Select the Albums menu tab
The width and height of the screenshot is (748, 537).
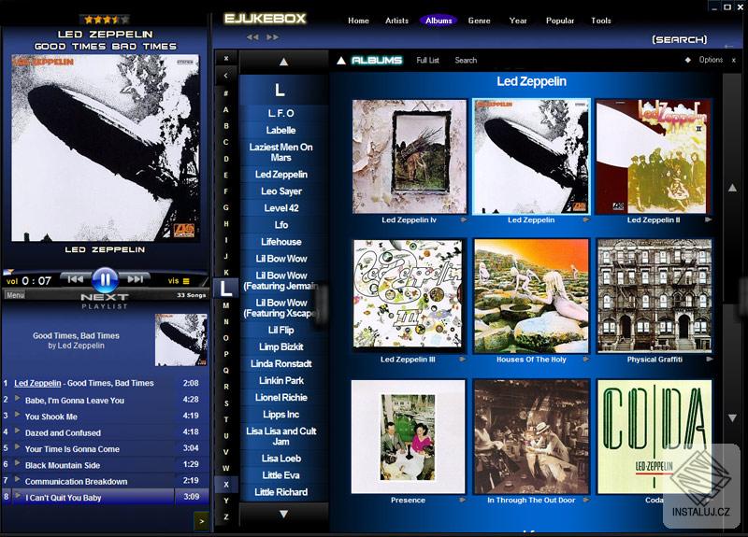pos(439,21)
